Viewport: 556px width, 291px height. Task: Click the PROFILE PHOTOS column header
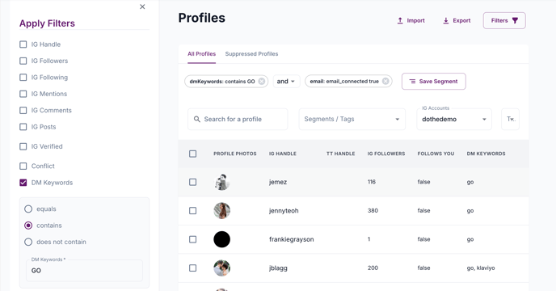coord(234,154)
